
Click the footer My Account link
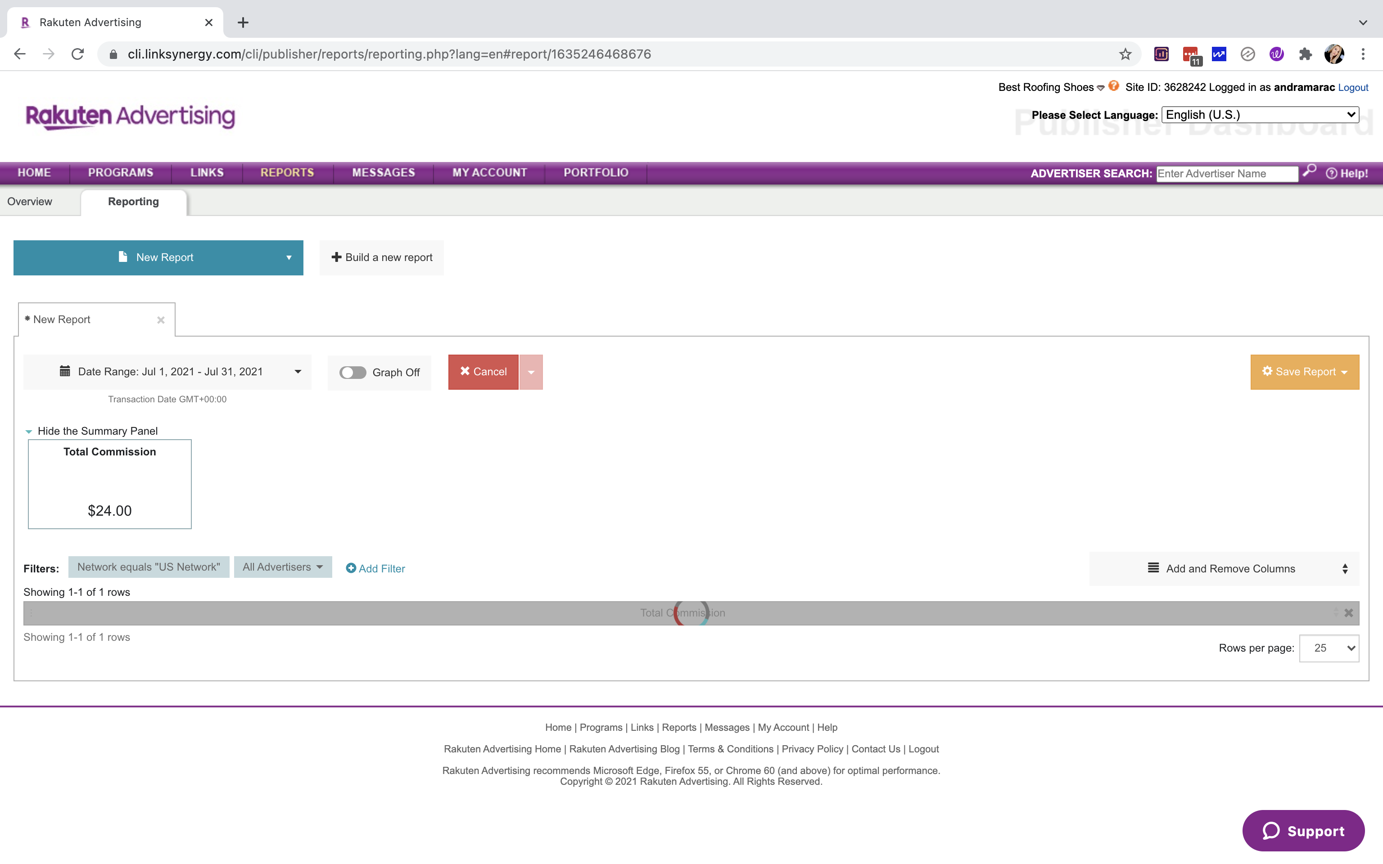click(x=783, y=728)
